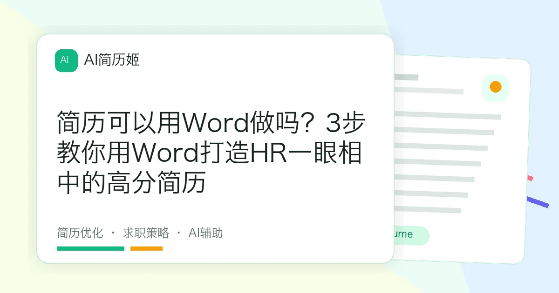This screenshot has width=559, height=293.
Task: Click the 求职策略 tag
Action: pyautogui.click(x=146, y=233)
